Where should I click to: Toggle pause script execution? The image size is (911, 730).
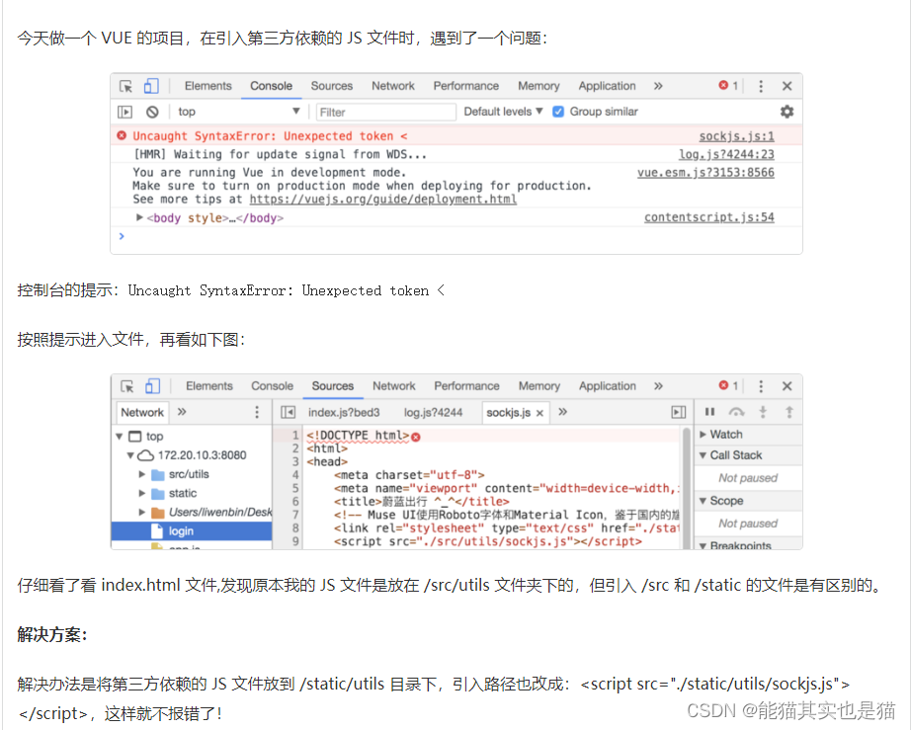point(709,413)
